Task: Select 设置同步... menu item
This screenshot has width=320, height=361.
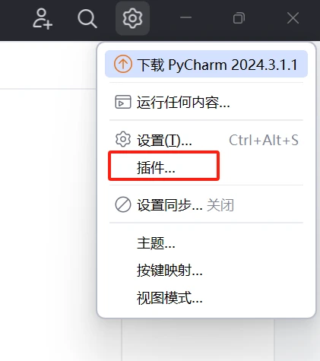Action: 206,204
